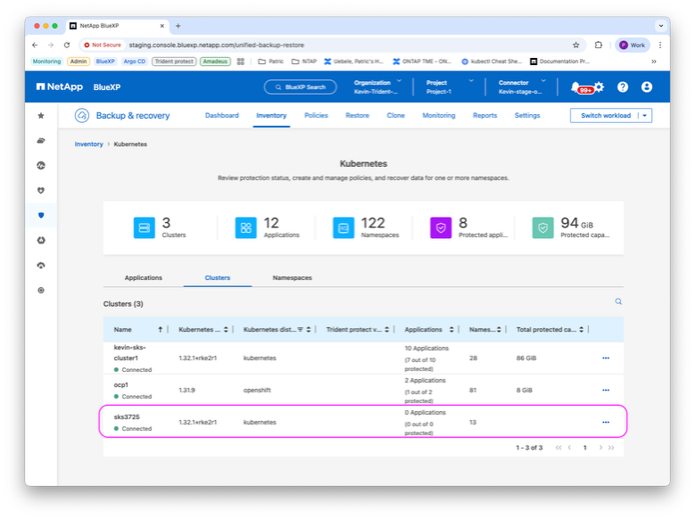Open actions menu for kevin-sks-cluster1 row
695x519 pixels.
[x=606, y=358]
